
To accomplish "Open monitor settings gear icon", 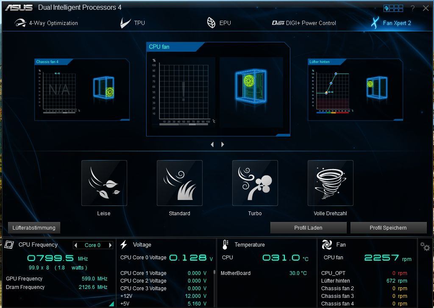I will tap(425, 246).
